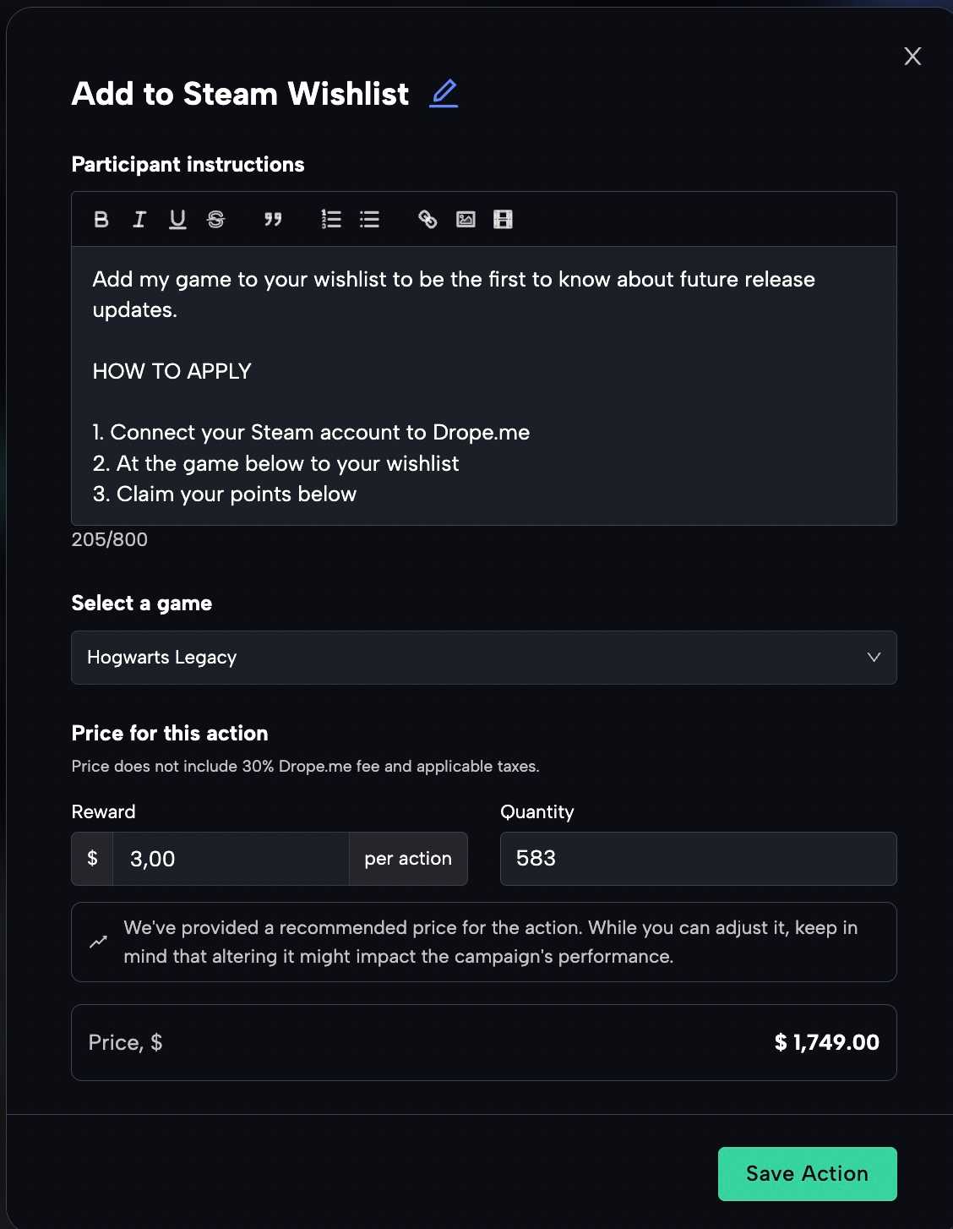This screenshot has width=953, height=1229.
Task: Close the Add to Steam Wishlist dialog
Action: (x=912, y=57)
